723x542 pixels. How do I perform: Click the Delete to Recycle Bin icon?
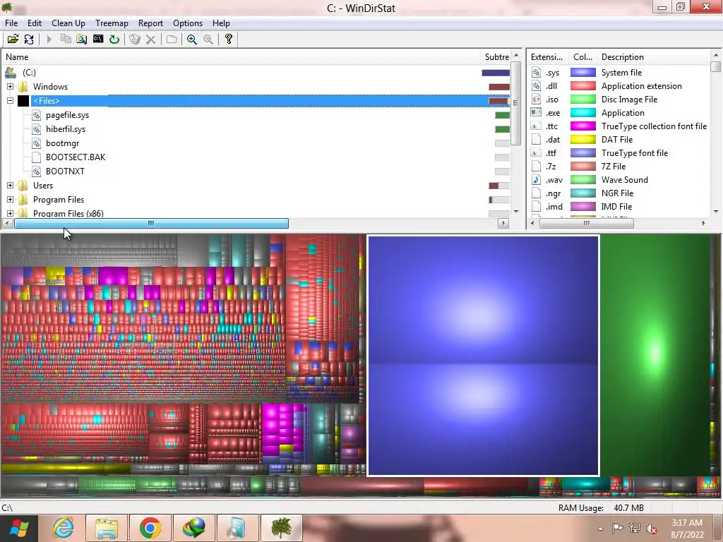pos(134,40)
